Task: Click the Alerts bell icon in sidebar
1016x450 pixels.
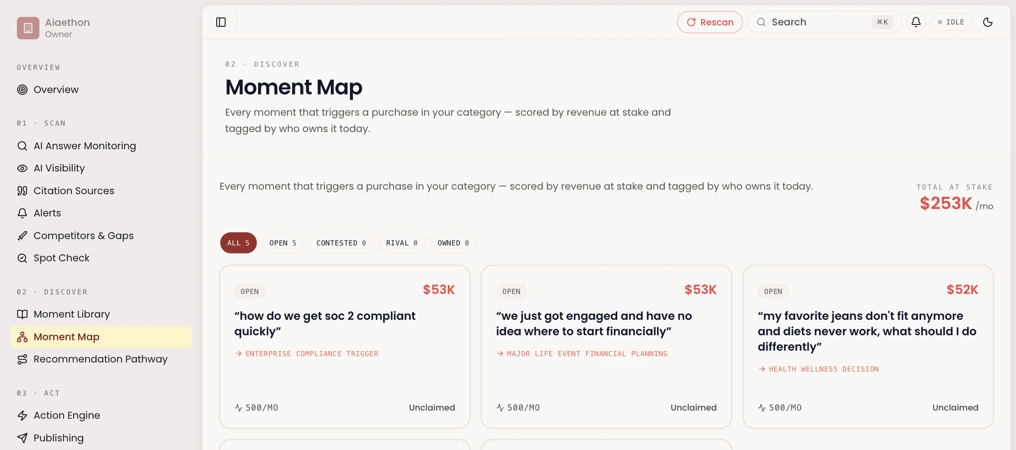Action: [x=22, y=213]
